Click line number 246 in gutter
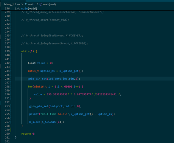 click(7, 79)
